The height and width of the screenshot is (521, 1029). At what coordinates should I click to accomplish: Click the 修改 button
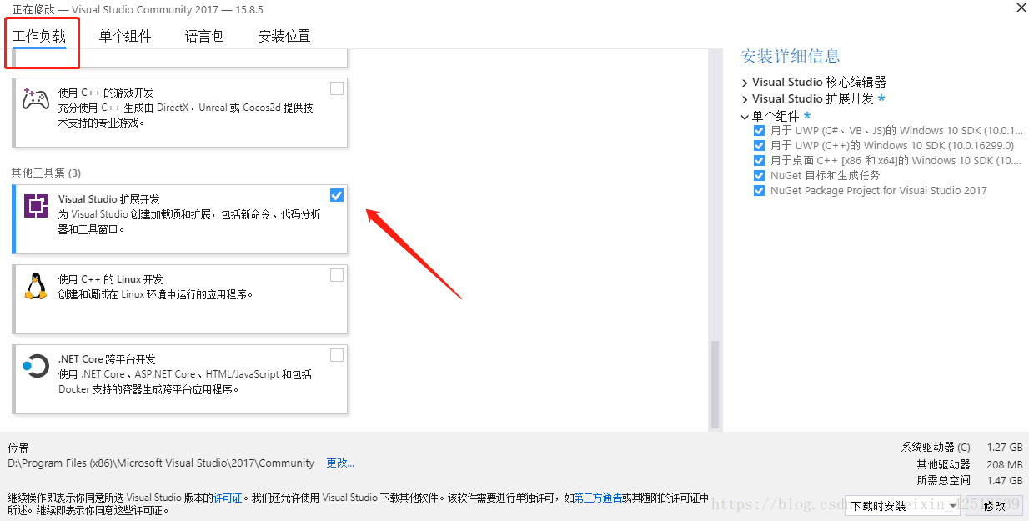995,506
